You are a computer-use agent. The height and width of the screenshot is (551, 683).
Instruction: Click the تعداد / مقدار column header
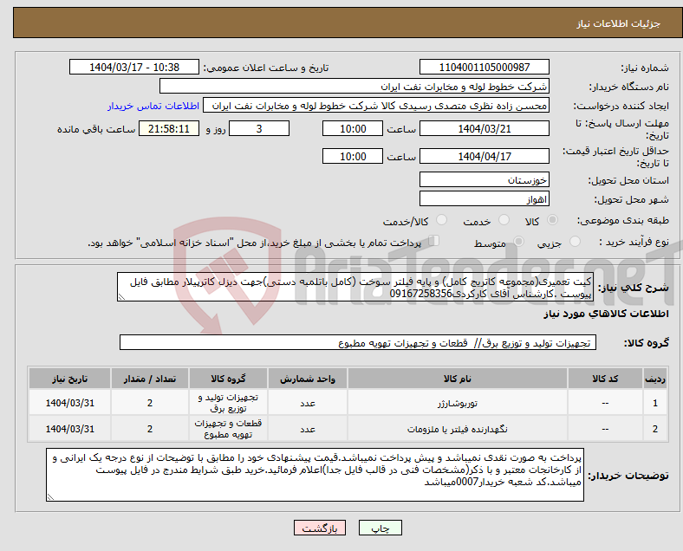(150, 379)
